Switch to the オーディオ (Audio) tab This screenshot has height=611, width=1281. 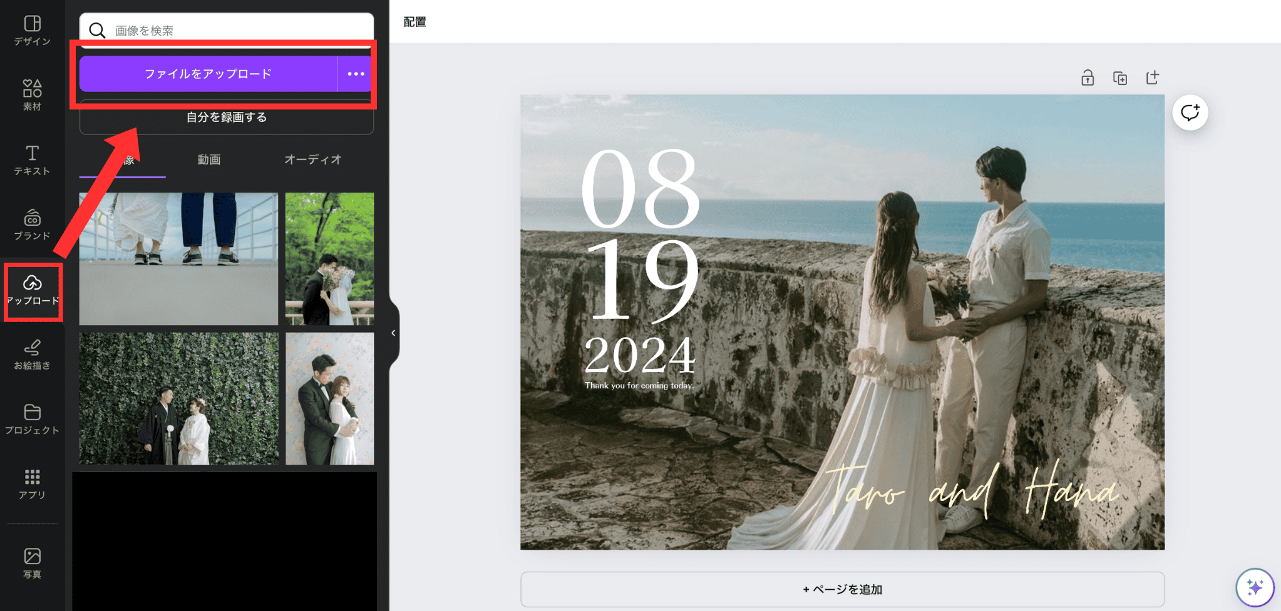[312, 159]
